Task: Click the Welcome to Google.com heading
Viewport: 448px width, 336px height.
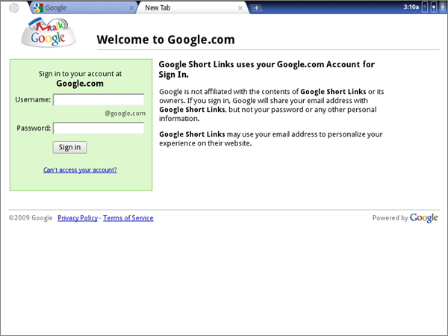Action: coord(166,40)
